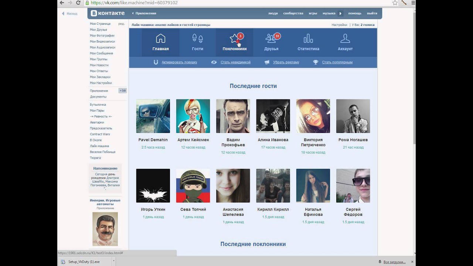Click the browser reload icon

tap(78, 3)
